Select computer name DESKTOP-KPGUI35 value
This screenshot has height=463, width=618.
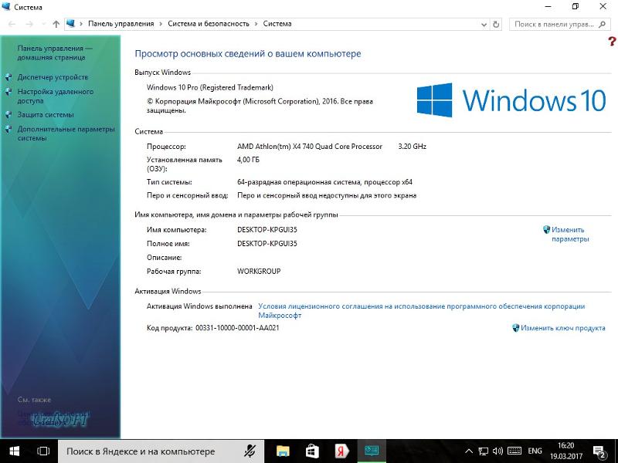click(267, 229)
